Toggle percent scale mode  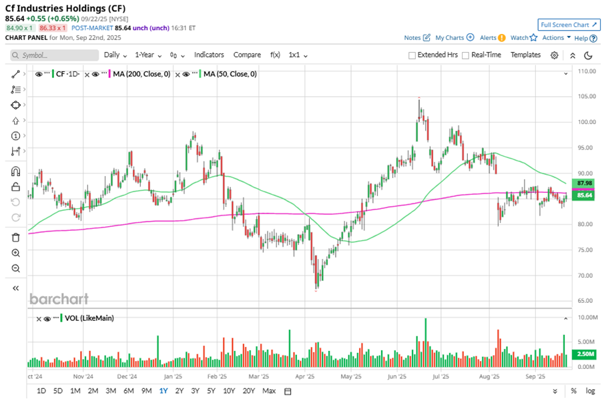[573, 391]
